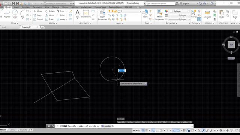Switch to the Layout1 tab
240x135 pixels.
click(13, 130)
